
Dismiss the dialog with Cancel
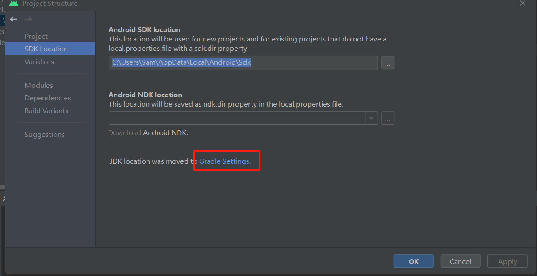[x=460, y=261]
